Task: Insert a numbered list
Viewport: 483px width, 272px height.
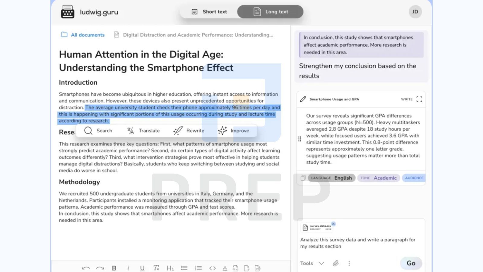Action: (198, 268)
